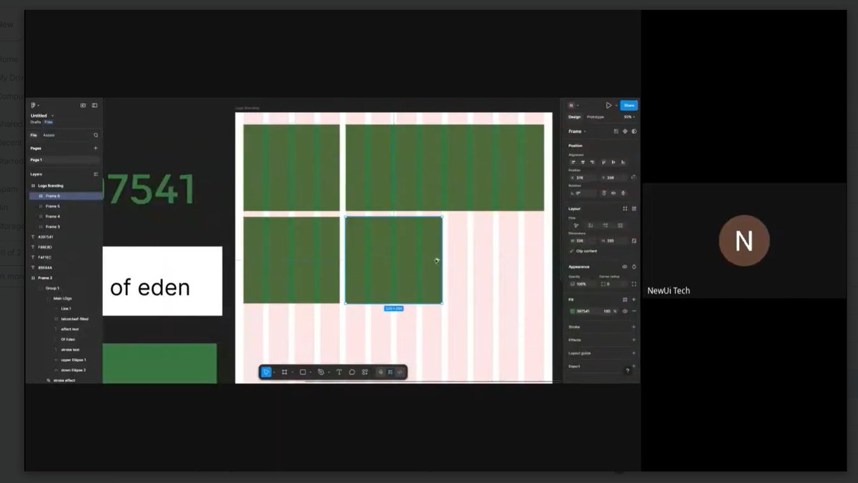Select the Rectangle shape tool

tap(302, 372)
